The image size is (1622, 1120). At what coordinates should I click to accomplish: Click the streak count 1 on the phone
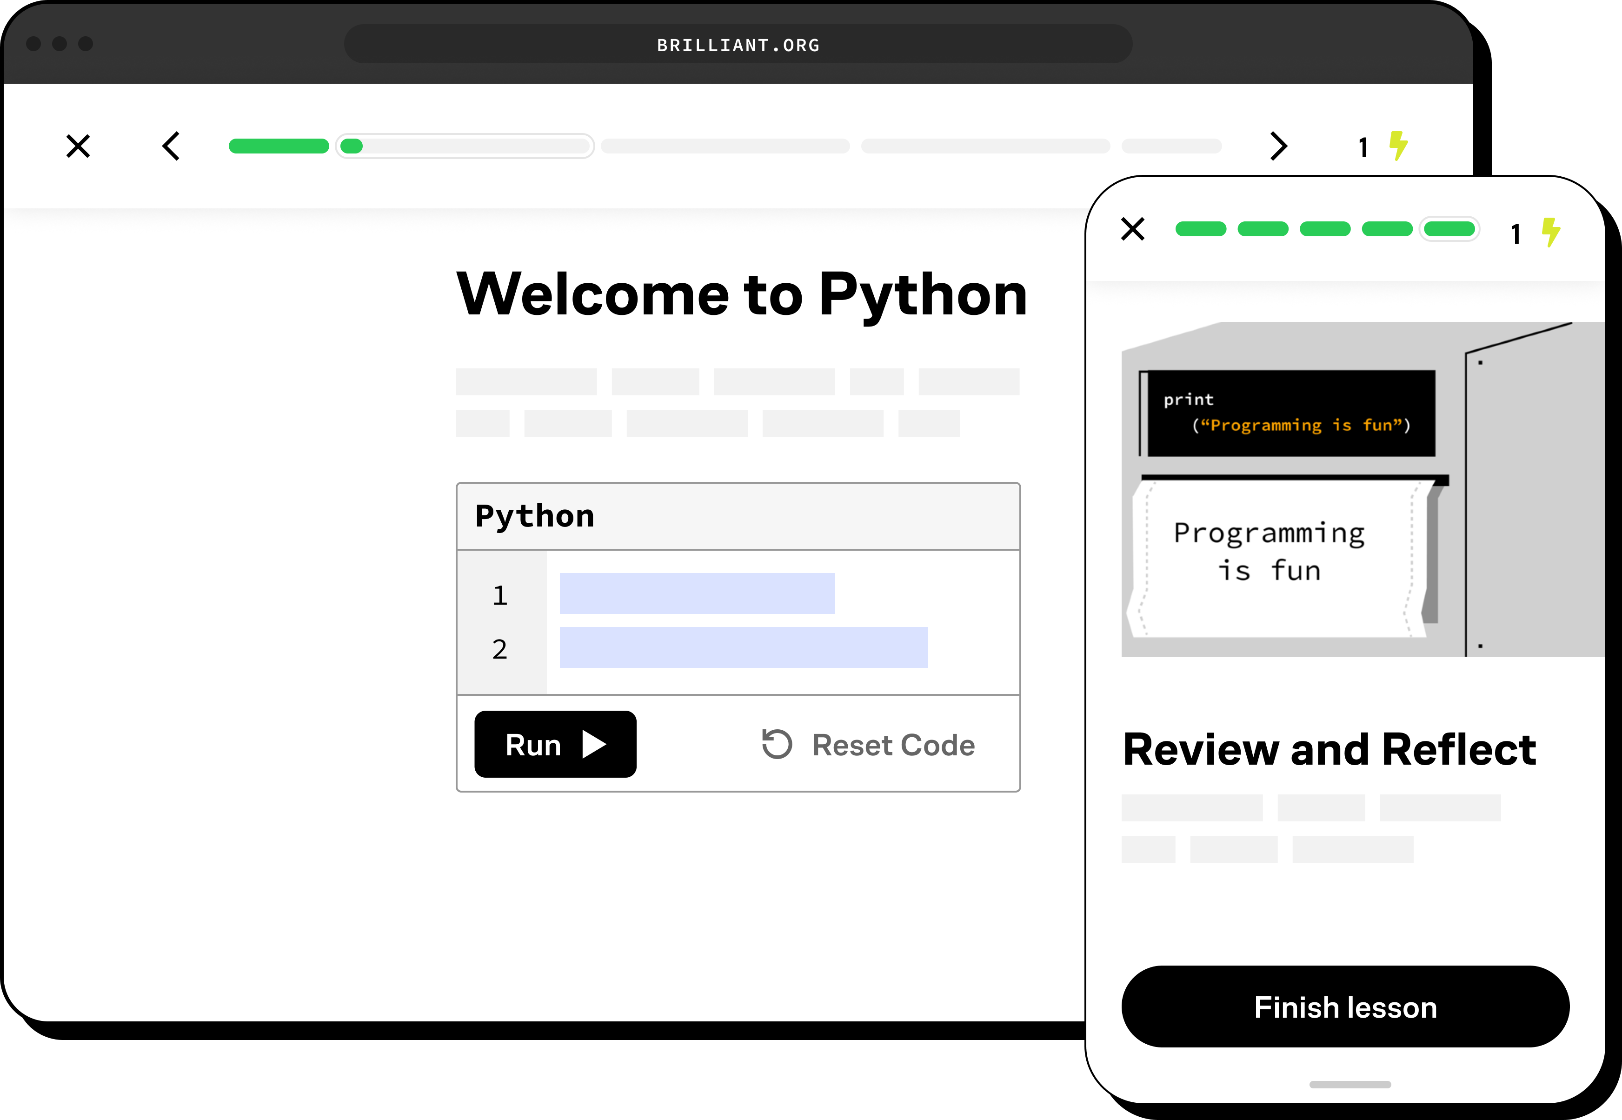click(1516, 234)
